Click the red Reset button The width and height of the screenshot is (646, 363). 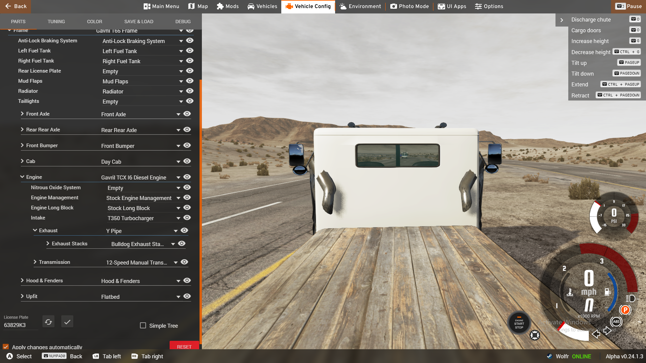[x=184, y=346]
